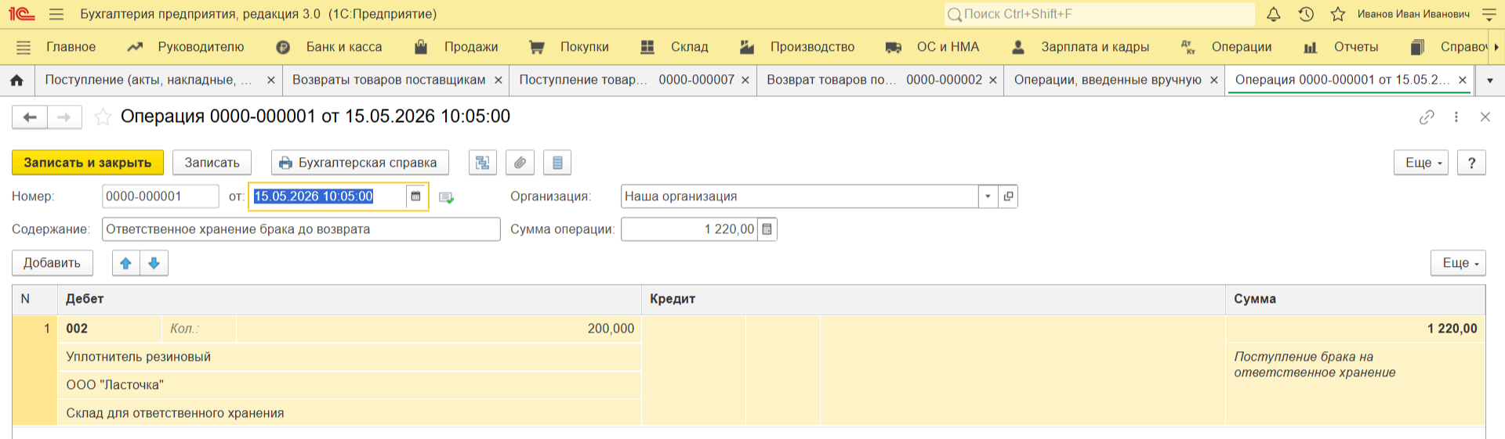The width and height of the screenshot is (1505, 439).
Task: Open favorites star in title bar
Action: (1338, 14)
